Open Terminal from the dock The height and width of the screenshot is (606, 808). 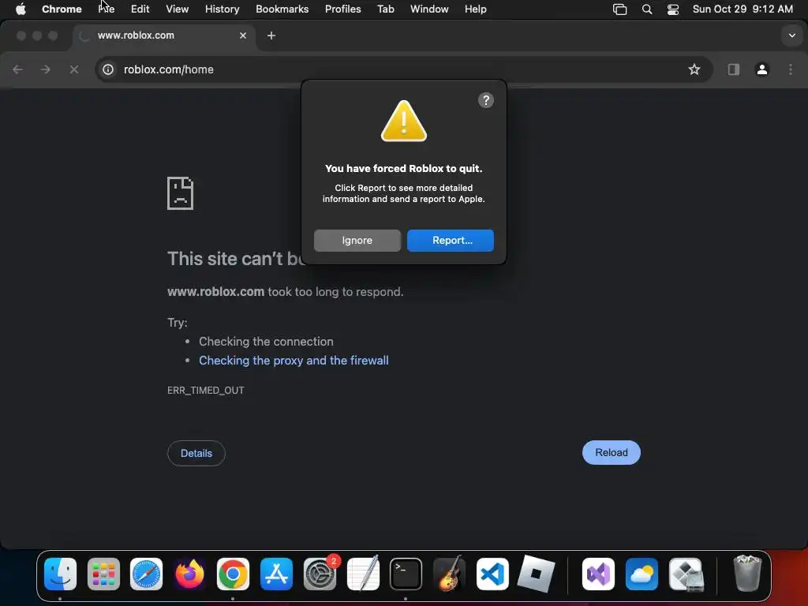point(406,574)
